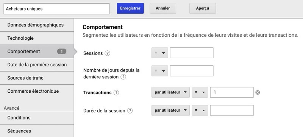Go to advanced Conditions
303x137 pixels.
pos(37,118)
